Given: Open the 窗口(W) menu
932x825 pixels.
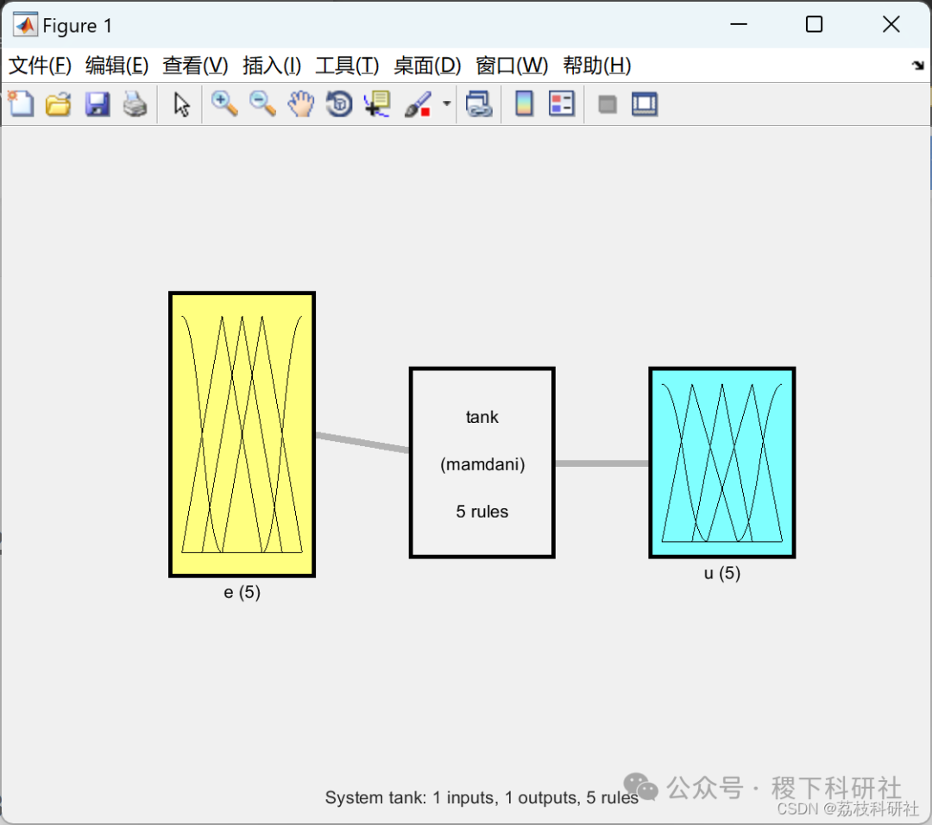Looking at the screenshot, I should pyautogui.click(x=511, y=66).
